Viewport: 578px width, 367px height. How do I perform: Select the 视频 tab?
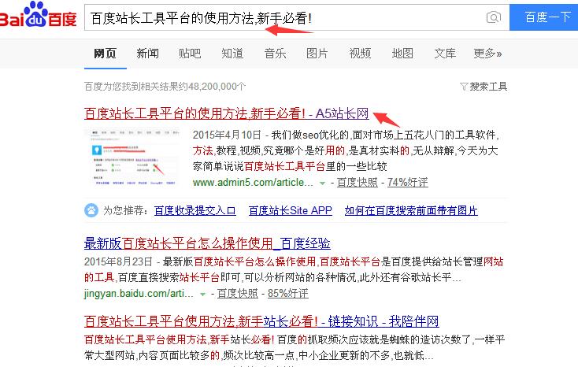tap(360, 54)
